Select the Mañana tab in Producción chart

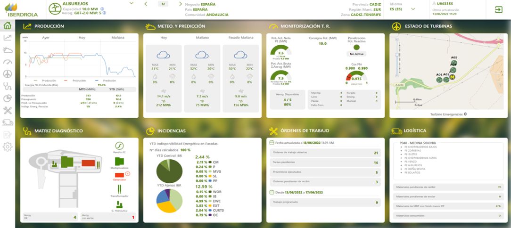point(118,37)
